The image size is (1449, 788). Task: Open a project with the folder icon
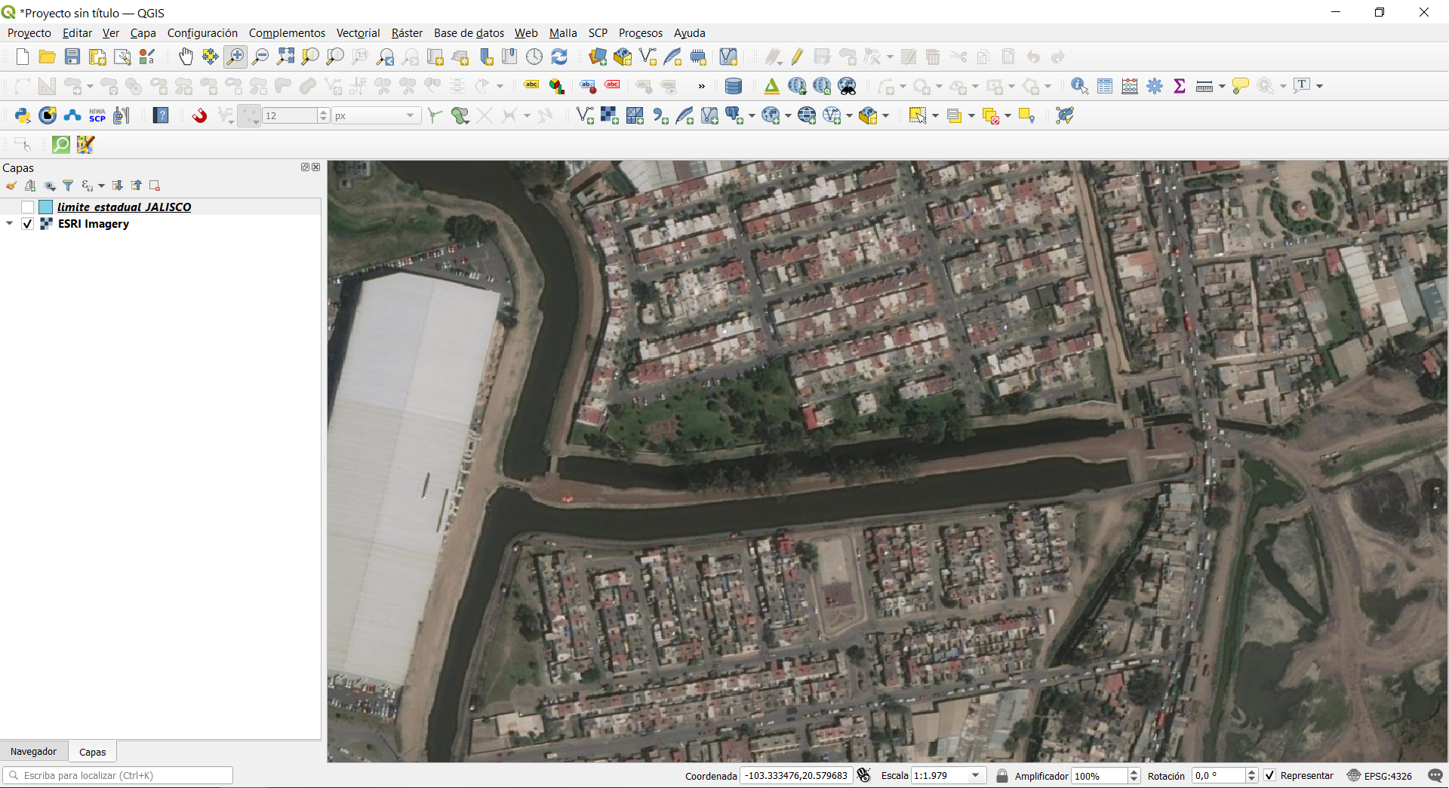tap(47, 57)
